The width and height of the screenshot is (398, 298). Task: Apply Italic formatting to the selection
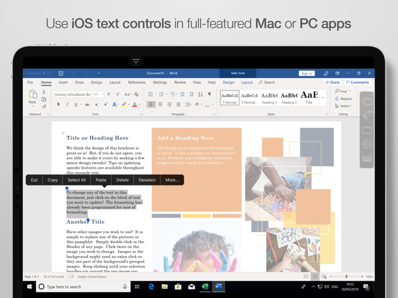(x=67, y=104)
